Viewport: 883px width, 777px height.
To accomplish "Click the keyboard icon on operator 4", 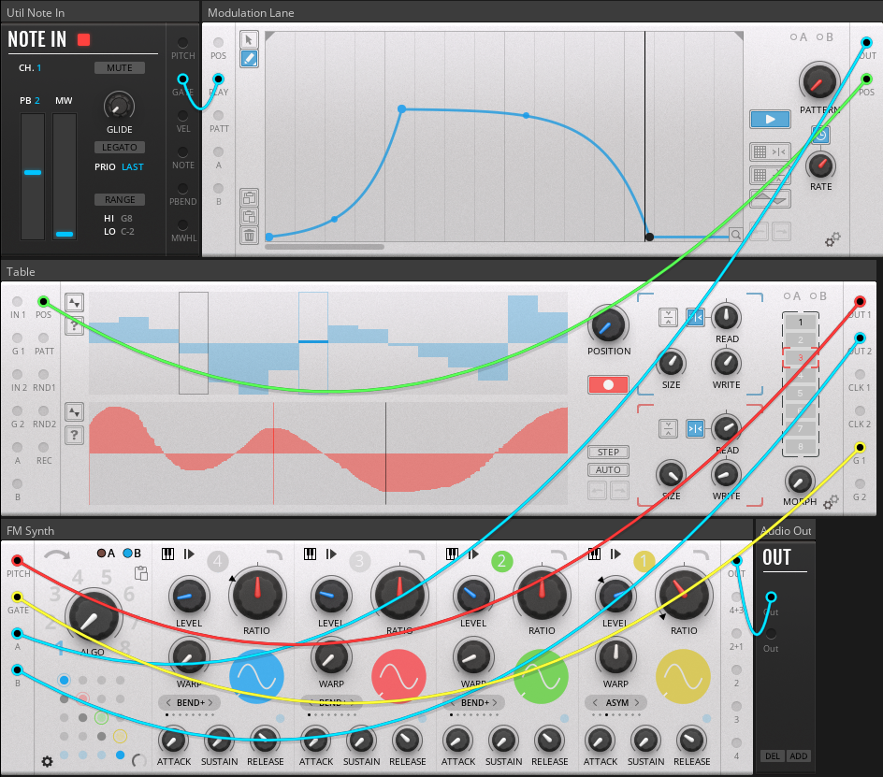I will (x=168, y=554).
